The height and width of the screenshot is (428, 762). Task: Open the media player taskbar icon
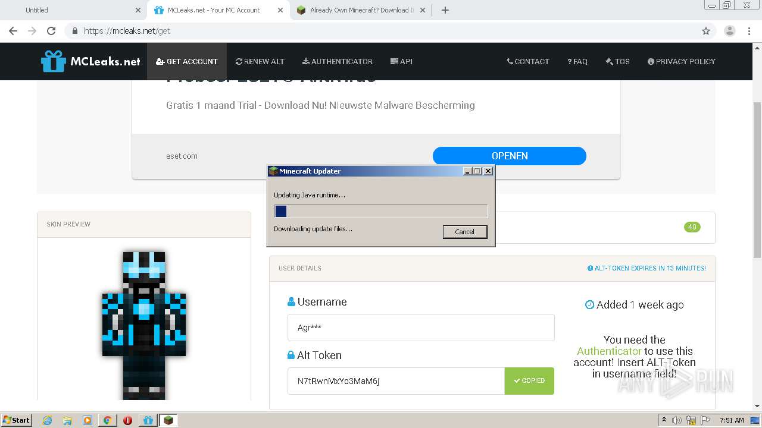[88, 420]
